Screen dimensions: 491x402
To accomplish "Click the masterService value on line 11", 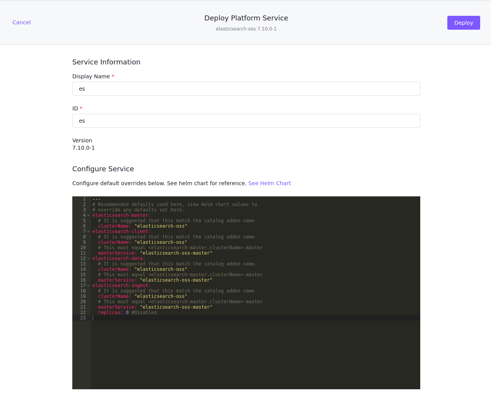I will (176, 253).
